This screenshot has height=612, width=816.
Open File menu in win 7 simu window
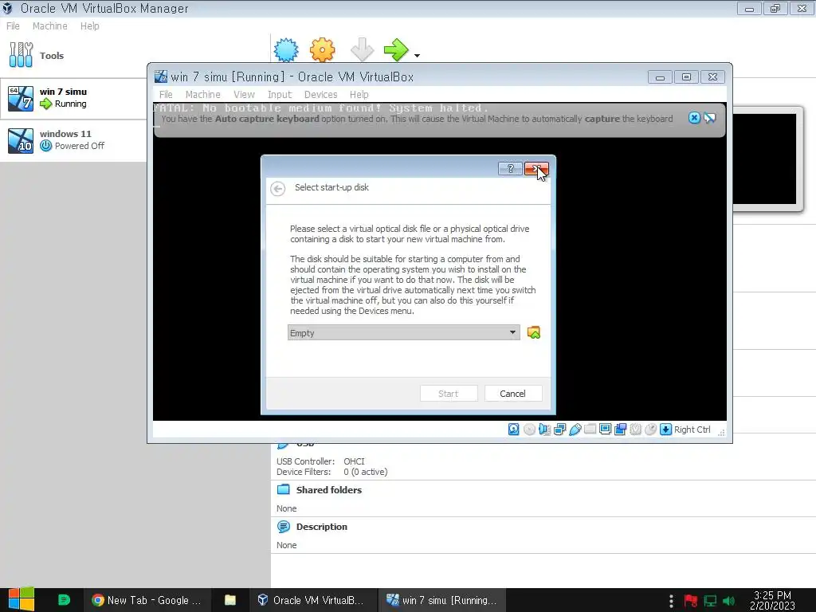(x=166, y=95)
